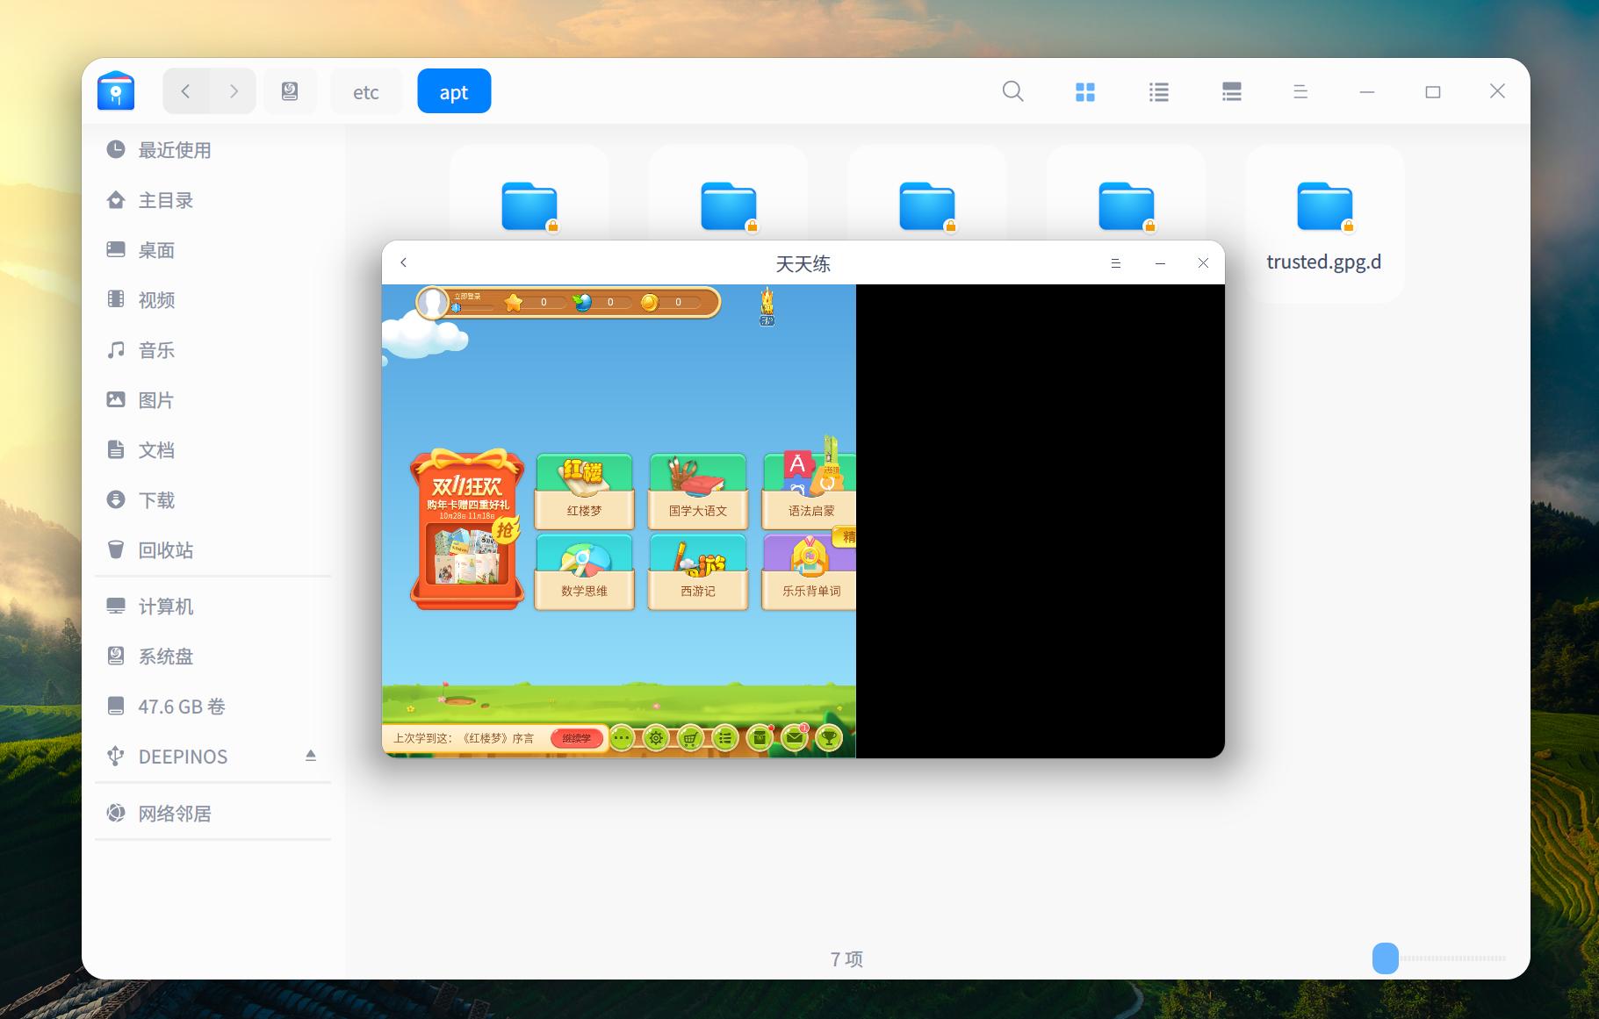Image resolution: width=1599 pixels, height=1019 pixels.
Task: Click the gold star counter icon
Action: click(x=514, y=303)
